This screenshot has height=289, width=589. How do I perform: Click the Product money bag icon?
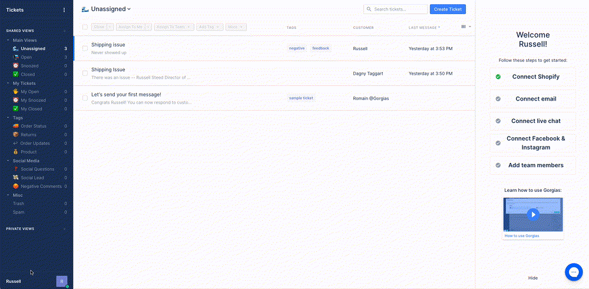click(15, 152)
